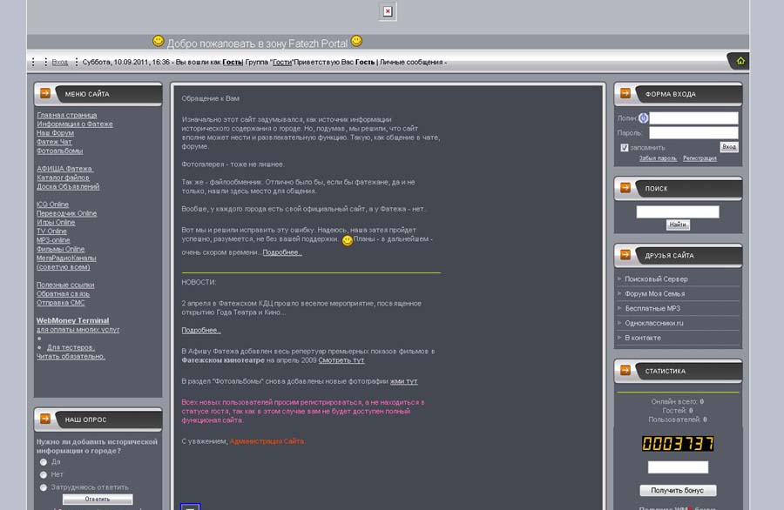The image size is (784, 510).
Task: Click the site search input field
Action: (x=678, y=211)
